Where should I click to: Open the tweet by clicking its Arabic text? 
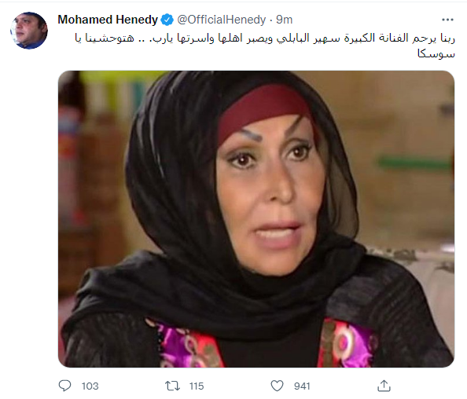pyautogui.click(x=265, y=46)
